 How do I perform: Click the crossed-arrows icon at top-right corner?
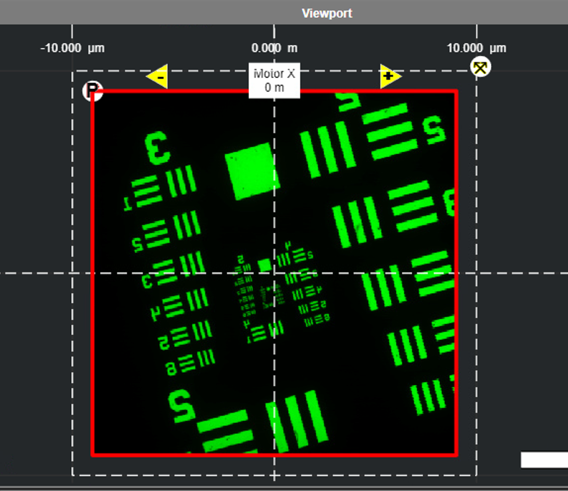480,67
